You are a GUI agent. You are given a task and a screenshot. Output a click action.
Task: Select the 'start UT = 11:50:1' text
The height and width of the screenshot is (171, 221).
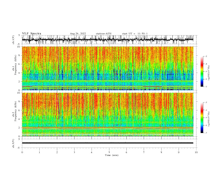tap(135, 34)
